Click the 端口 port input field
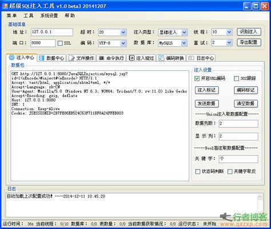 click(x=43, y=43)
